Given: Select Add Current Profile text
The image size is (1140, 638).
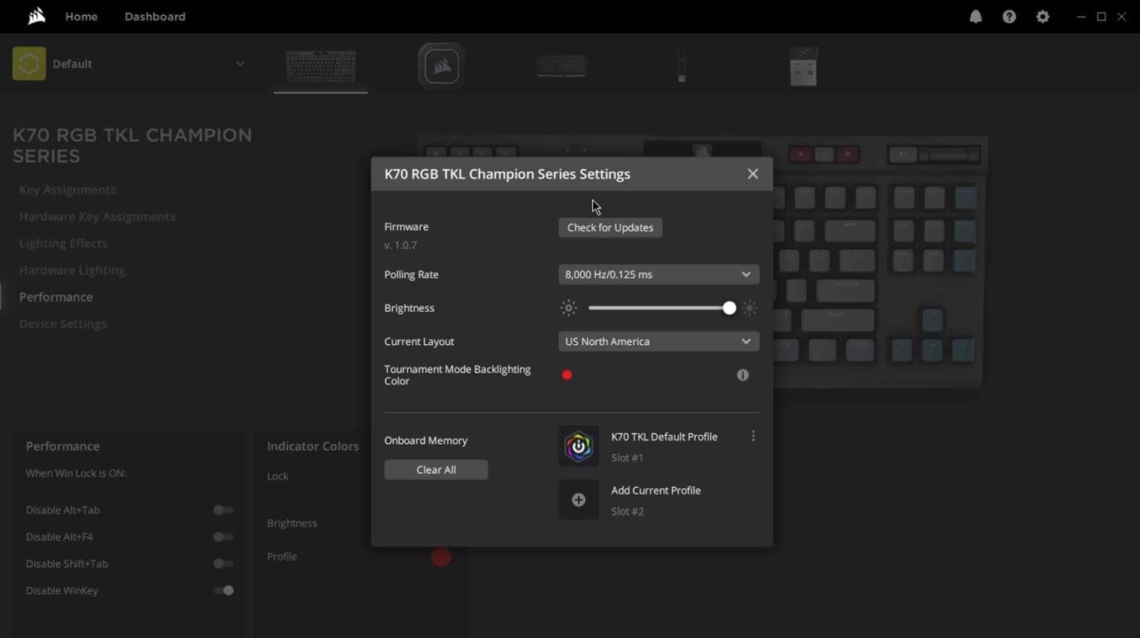Looking at the screenshot, I should coord(656,491).
